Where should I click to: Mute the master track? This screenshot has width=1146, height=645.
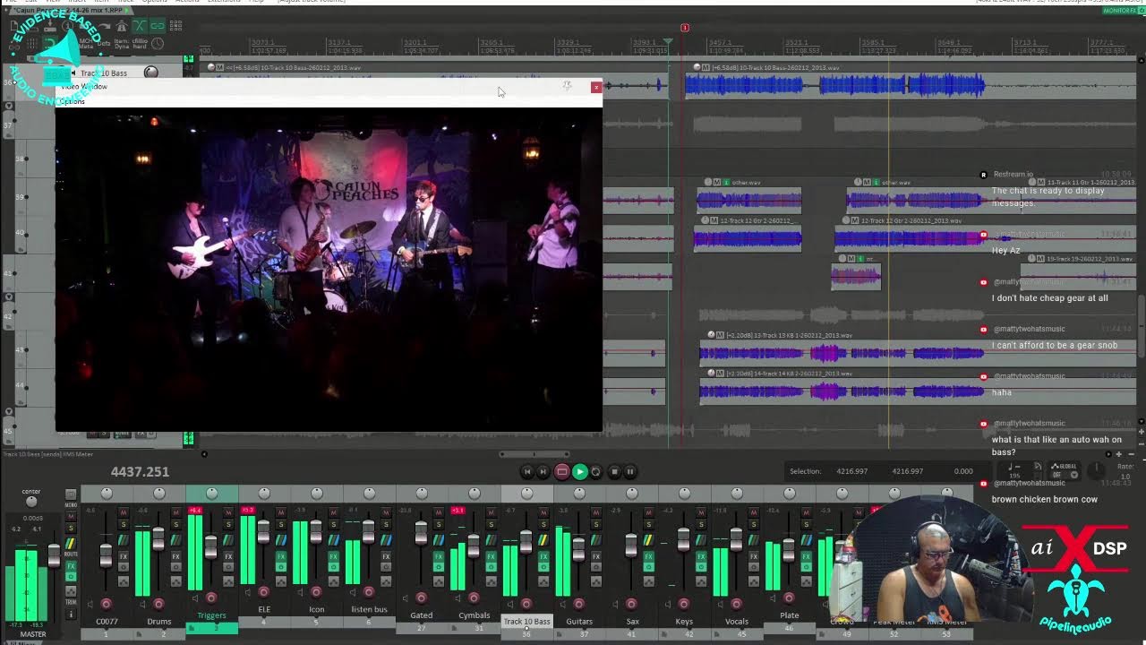pos(71,516)
